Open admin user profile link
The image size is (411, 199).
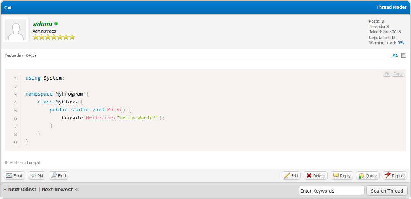coord(42,24)
